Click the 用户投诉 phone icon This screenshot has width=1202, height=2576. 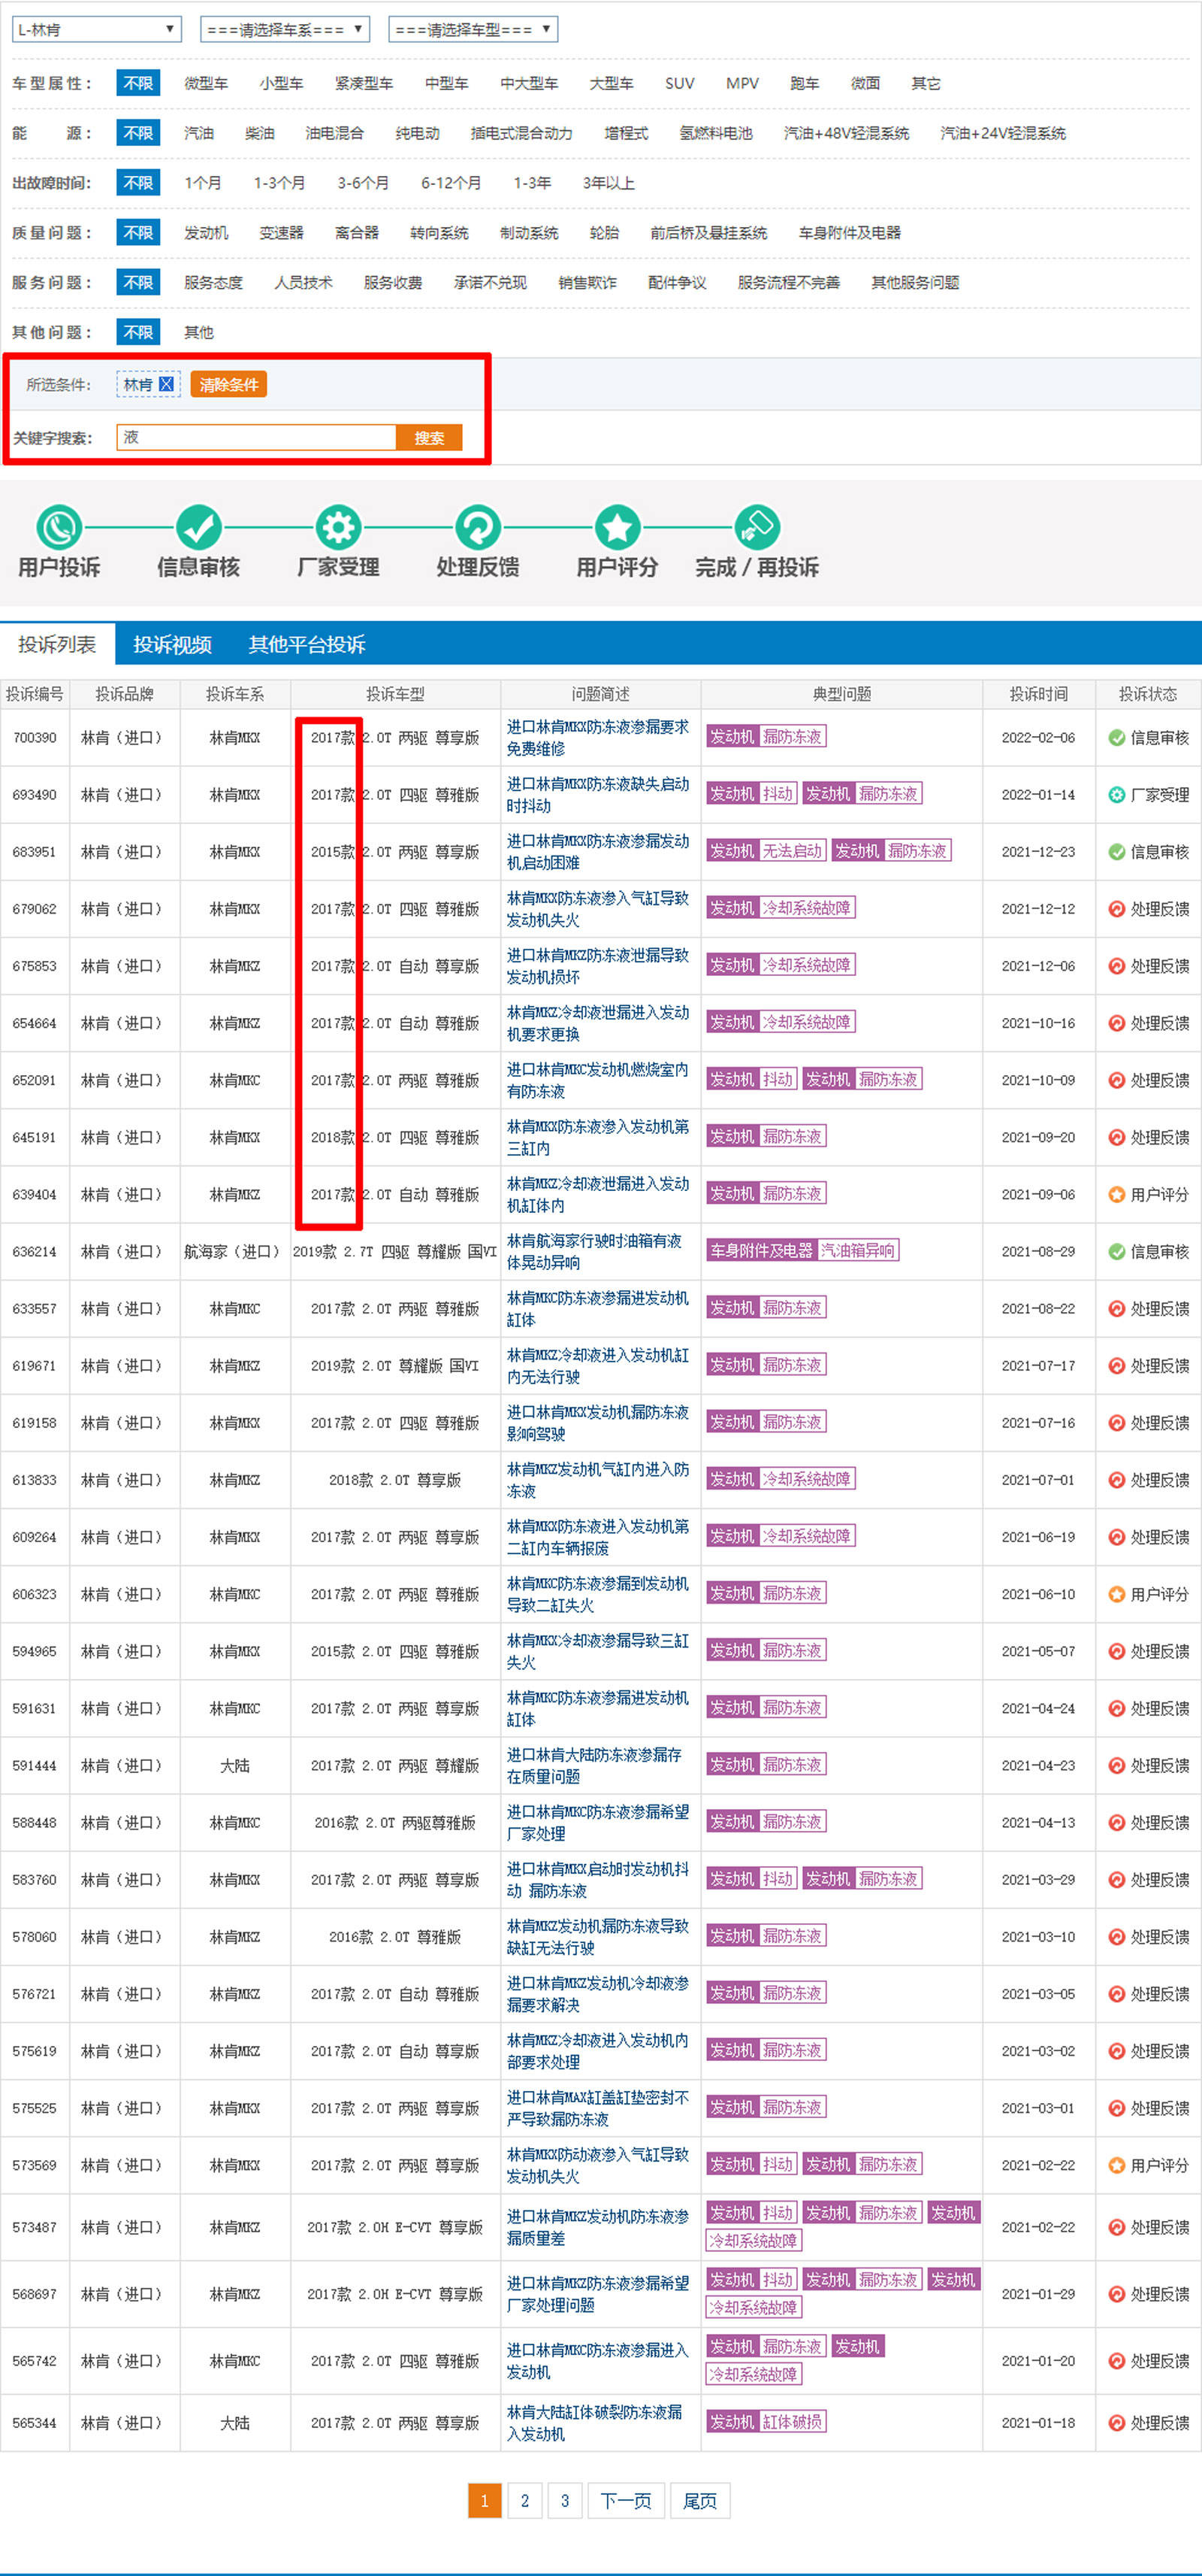59,527
